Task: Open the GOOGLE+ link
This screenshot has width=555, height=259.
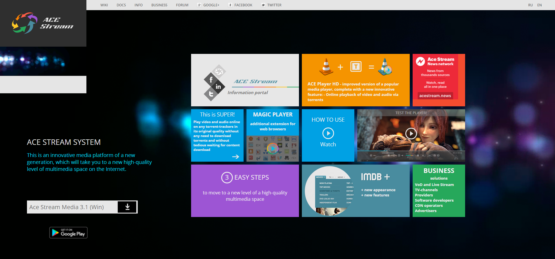Action: [211, 5]
